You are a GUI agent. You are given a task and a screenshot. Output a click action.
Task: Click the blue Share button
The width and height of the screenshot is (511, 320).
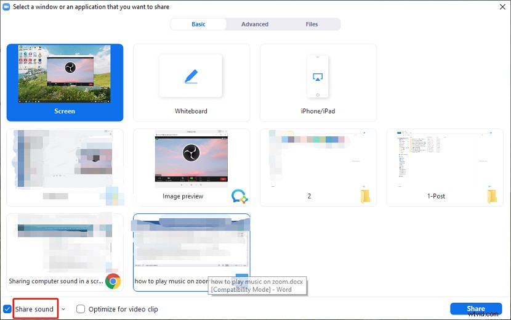click(476, 309)
